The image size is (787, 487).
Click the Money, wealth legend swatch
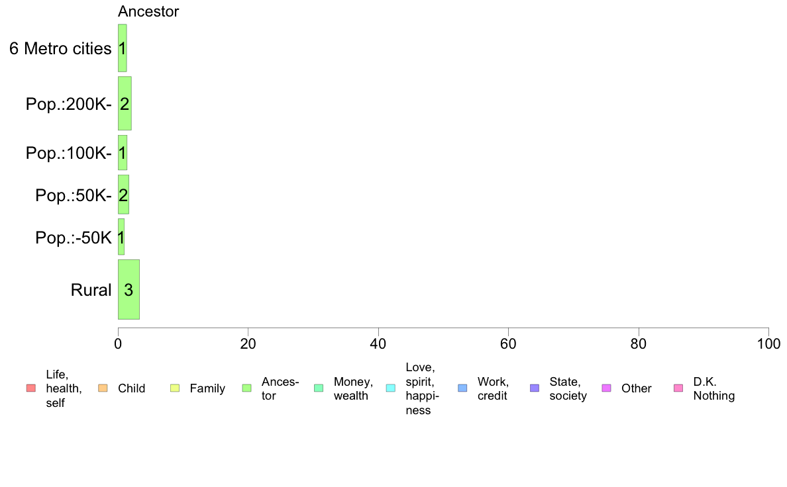[319, 388]
